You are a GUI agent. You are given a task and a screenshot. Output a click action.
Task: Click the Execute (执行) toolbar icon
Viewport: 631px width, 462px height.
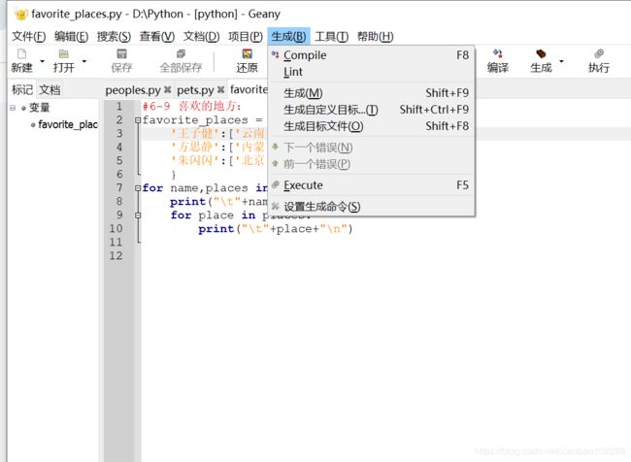click(599, 54)
